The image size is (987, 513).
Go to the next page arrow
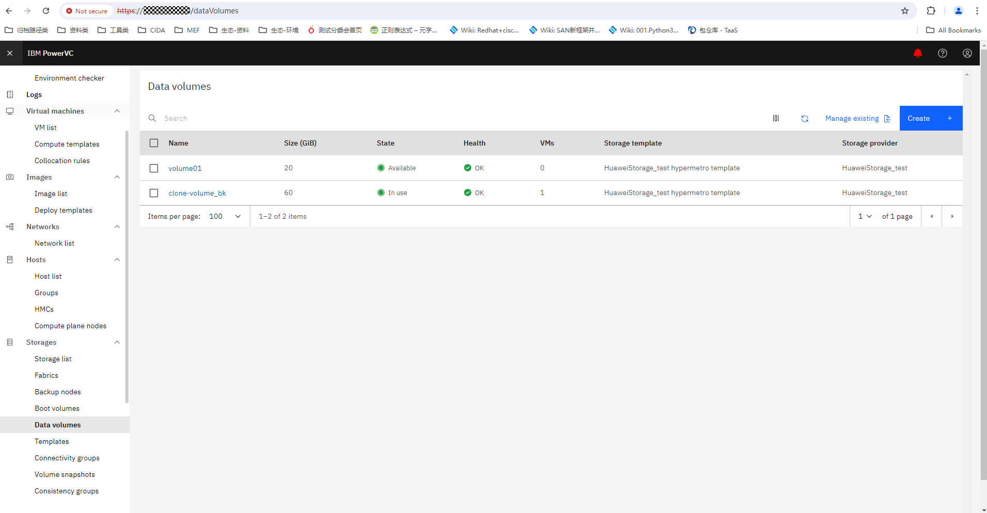(x=952, y=216)
